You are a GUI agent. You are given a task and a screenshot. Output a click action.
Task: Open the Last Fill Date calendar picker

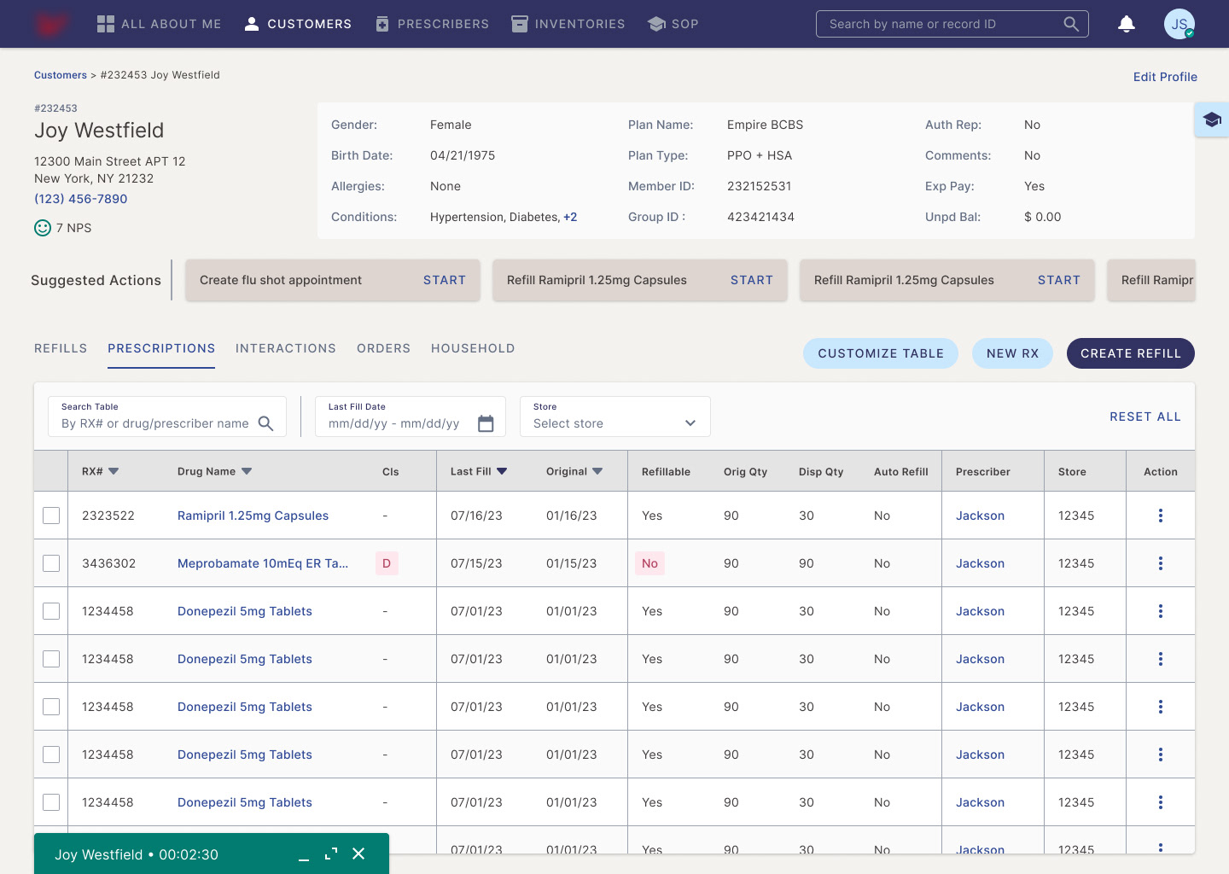click(486, 423)
